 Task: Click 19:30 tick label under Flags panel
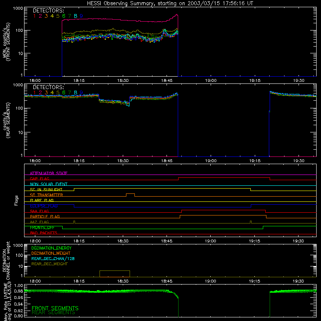(x=299, y=241)
